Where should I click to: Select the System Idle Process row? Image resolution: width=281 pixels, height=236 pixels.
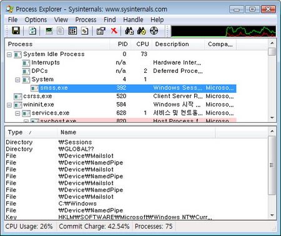click(121, 54)
